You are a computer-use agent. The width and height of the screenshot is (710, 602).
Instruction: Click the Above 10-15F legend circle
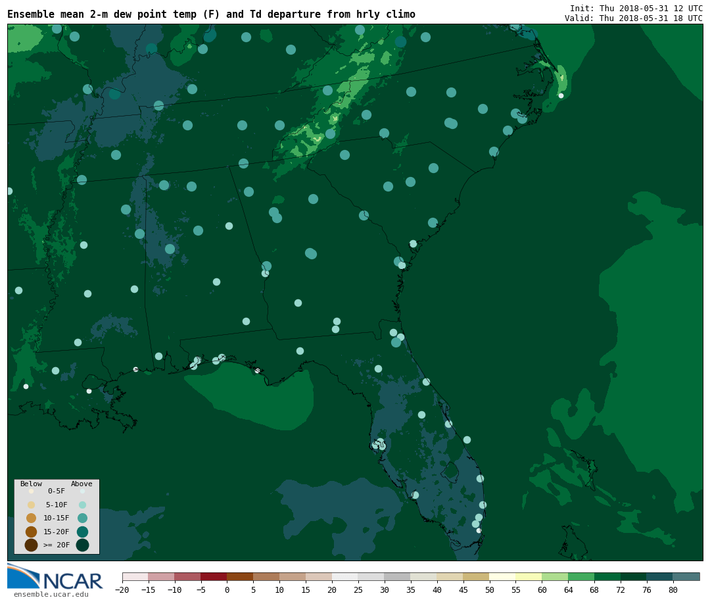pyautogui.click(x=82, y=518)
